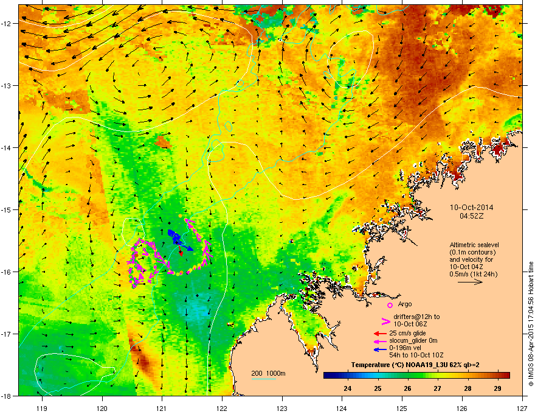Screen dimensions: 535x414
Task: Click the magenta Argo circle legend symbol
Action: tap(390, 305)
